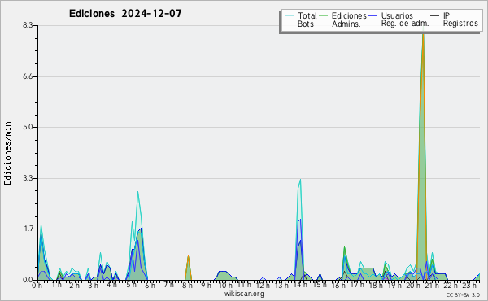Click the y-axis value 3.3
488x301 pixels.
point(28,178)
